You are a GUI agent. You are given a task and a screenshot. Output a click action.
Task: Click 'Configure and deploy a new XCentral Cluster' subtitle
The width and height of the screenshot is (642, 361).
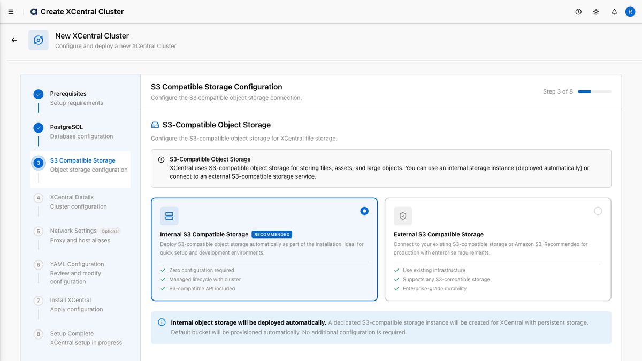point(116,46)
